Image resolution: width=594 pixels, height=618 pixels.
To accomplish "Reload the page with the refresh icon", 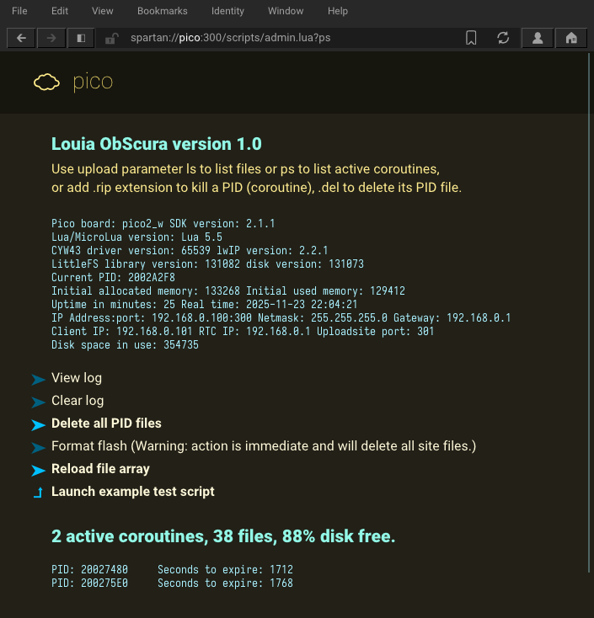I will coord(503,38).
